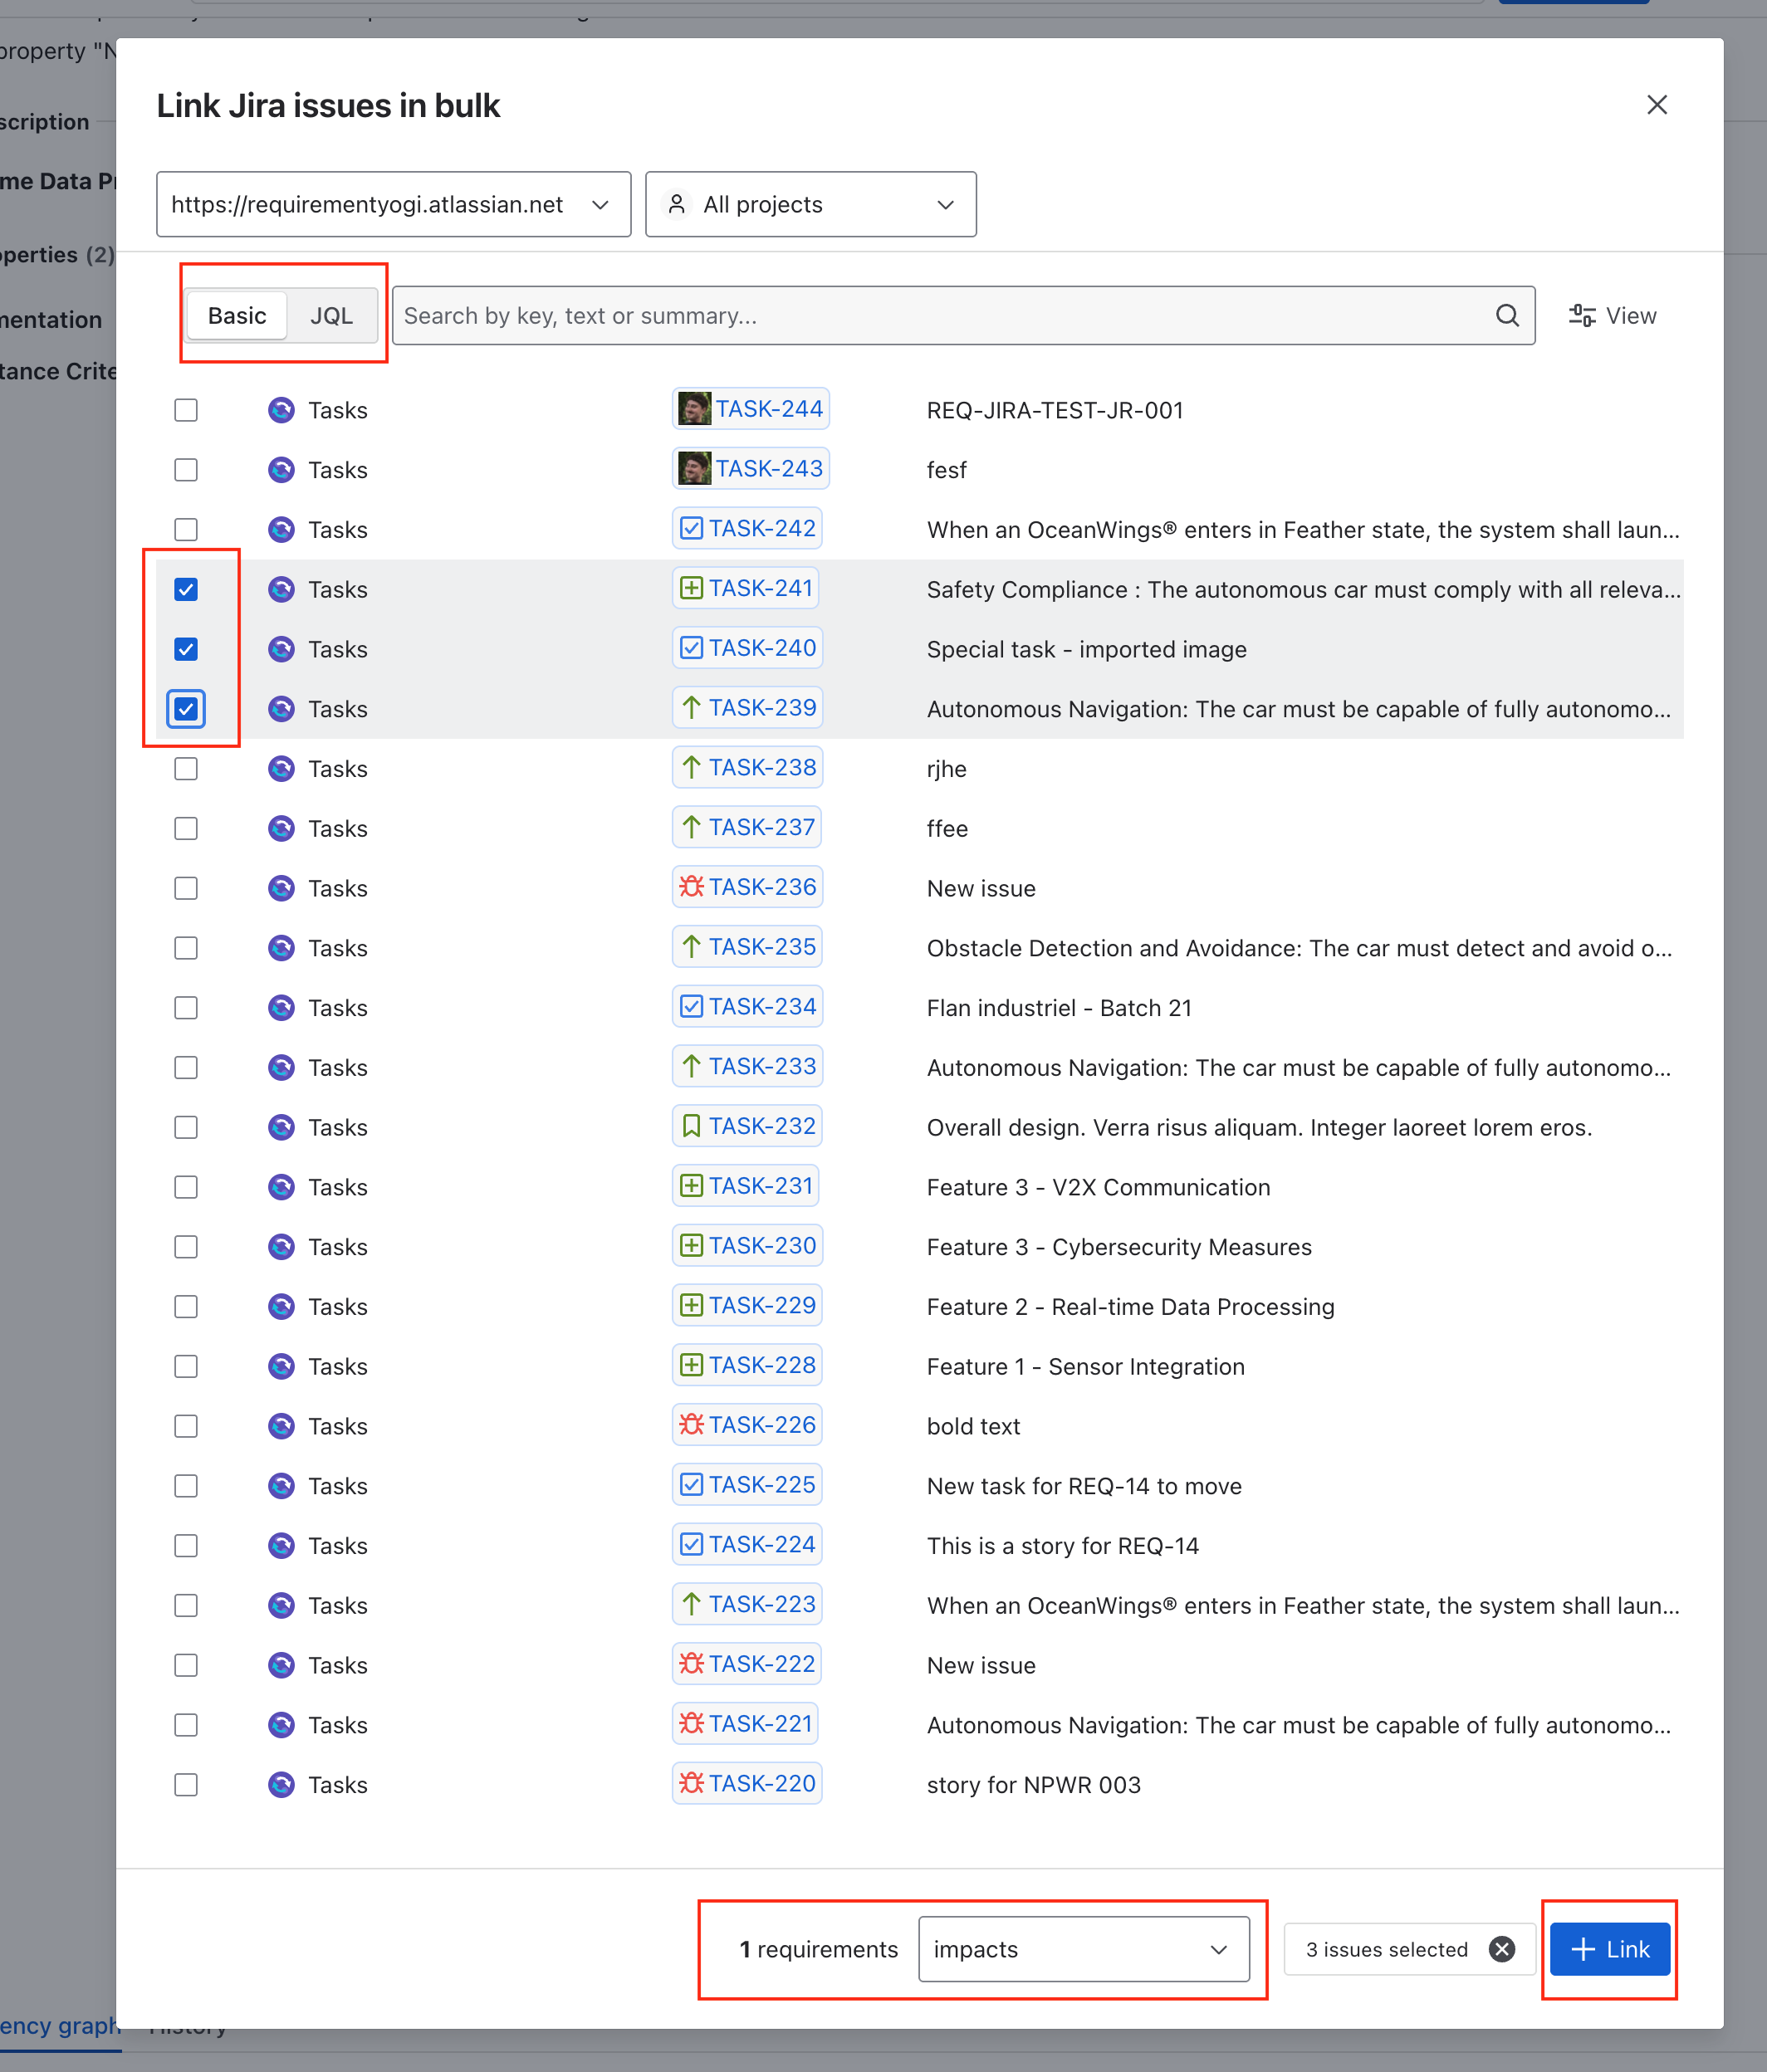Uncheck the TASK-241 row checkbox
The height and width of the screenshot is (2072, 1767).
coord(186,590)
